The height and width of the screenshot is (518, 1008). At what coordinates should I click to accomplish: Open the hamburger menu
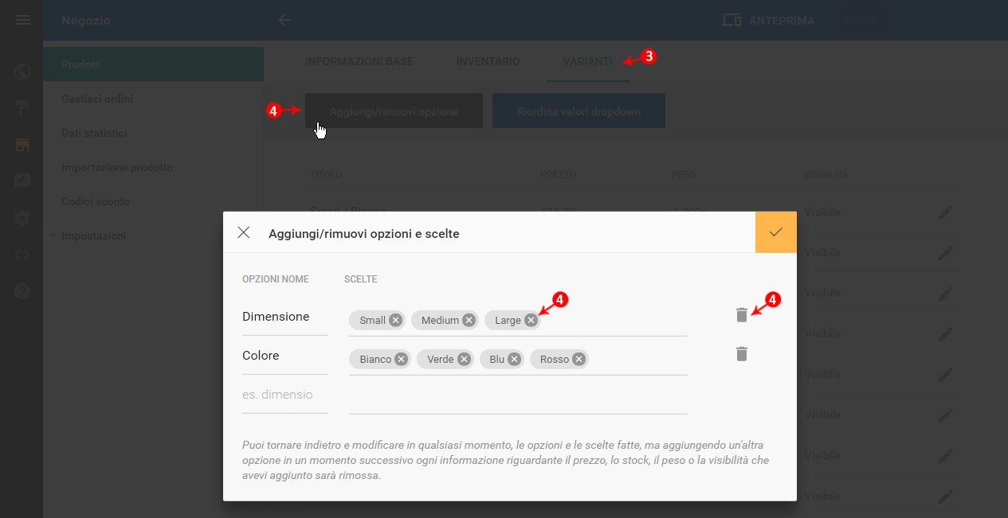click(x=23, y=20)
